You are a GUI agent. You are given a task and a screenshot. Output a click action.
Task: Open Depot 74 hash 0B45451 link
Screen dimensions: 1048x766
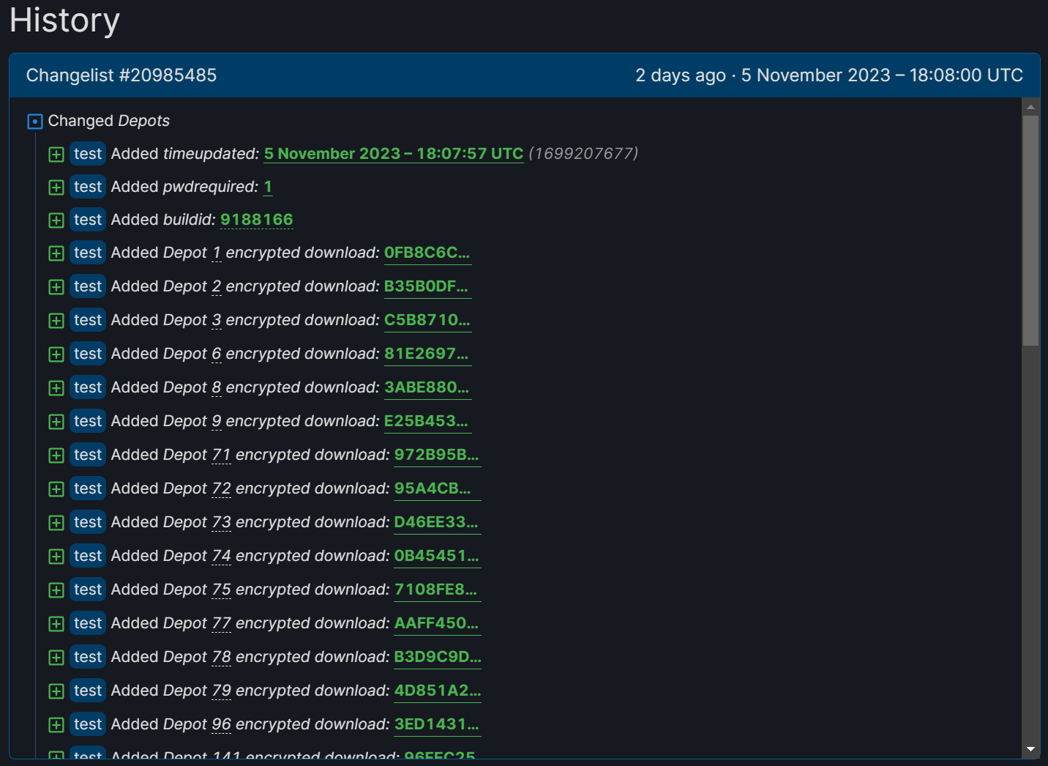(437, 556)
